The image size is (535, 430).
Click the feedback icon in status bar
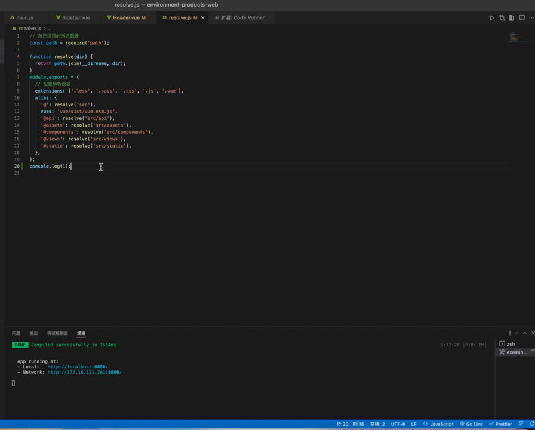[x=521, y=424]
